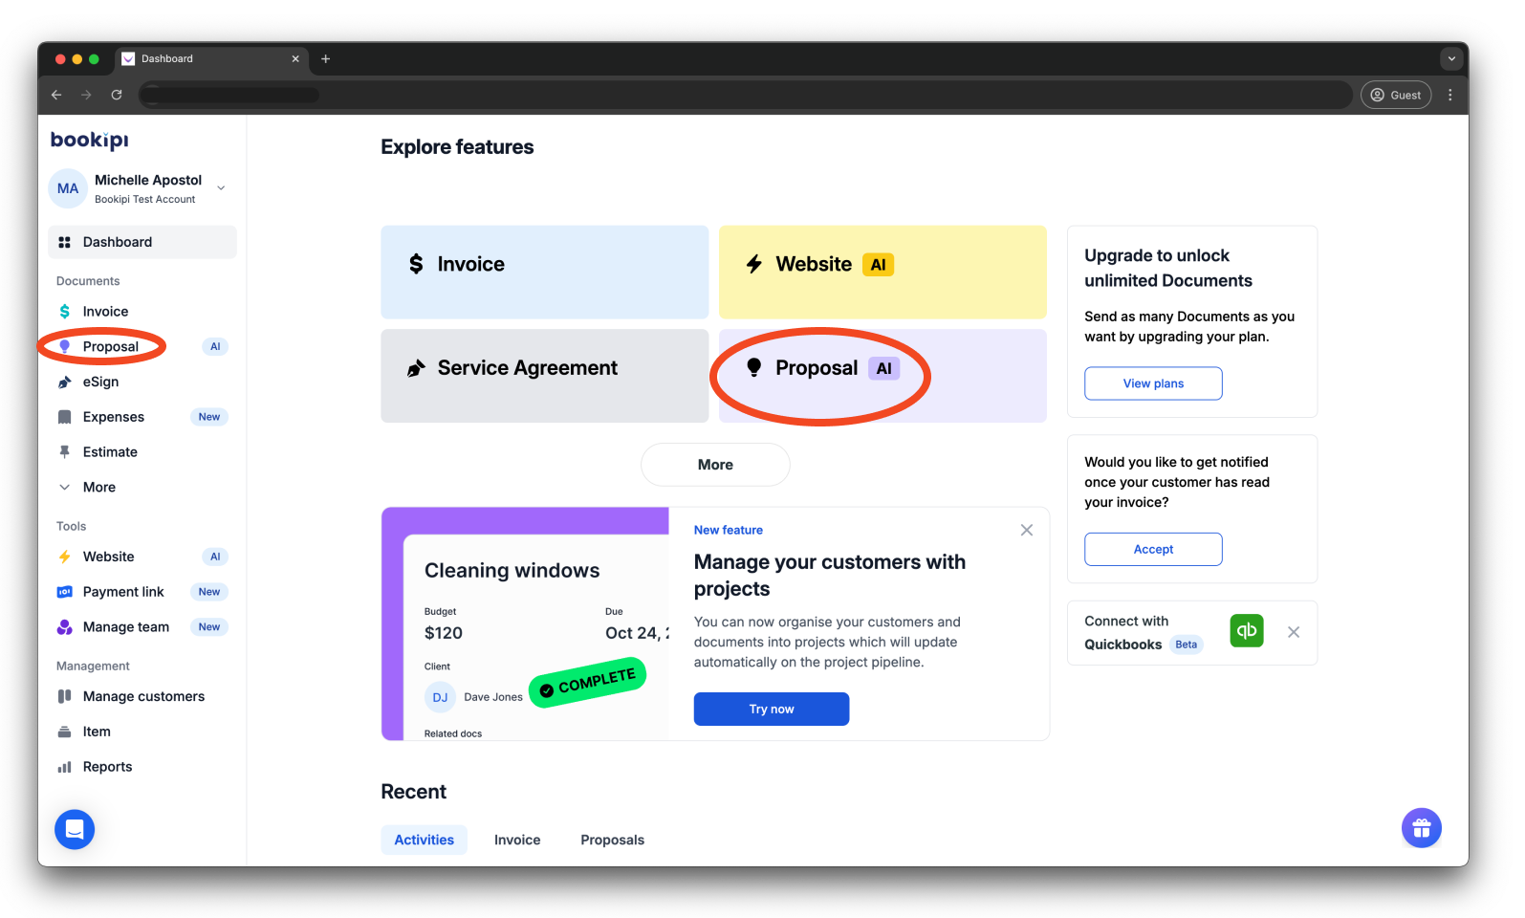Click the Reports bar chart icon
Screen dimensions: 1525x918
tap(65, 767)
